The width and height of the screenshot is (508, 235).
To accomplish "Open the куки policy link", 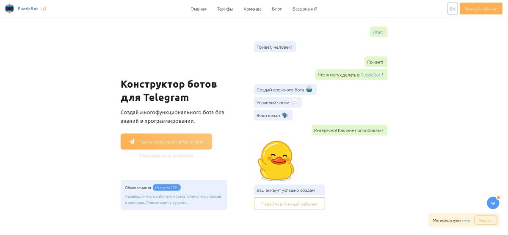I will click(466, 220).
